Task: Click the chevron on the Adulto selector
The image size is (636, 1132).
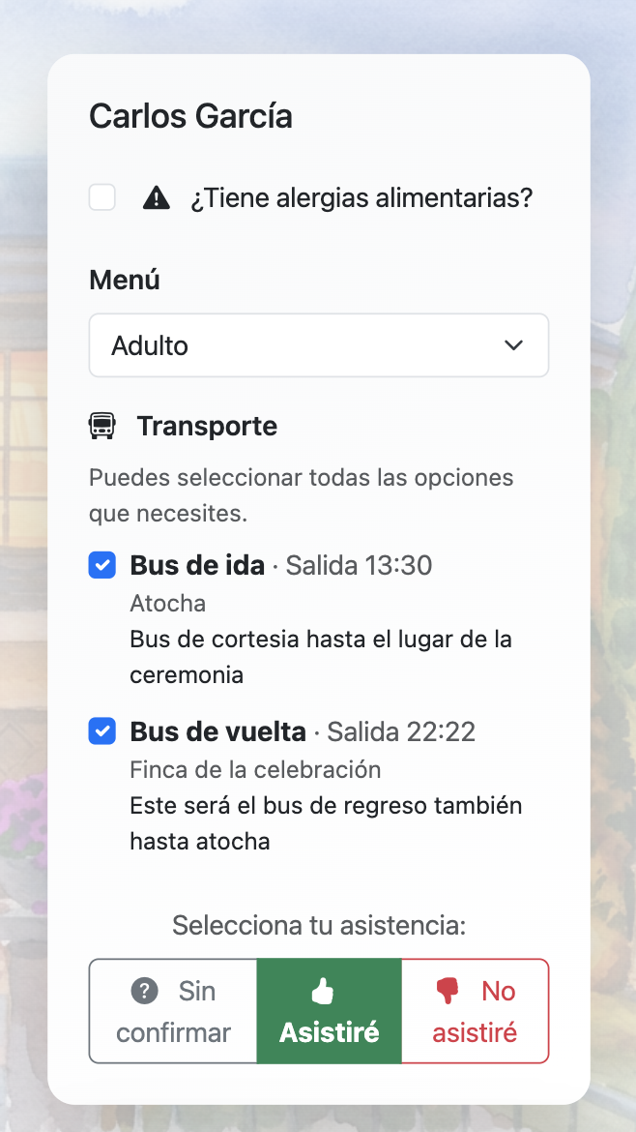Action: coord(514,344)
